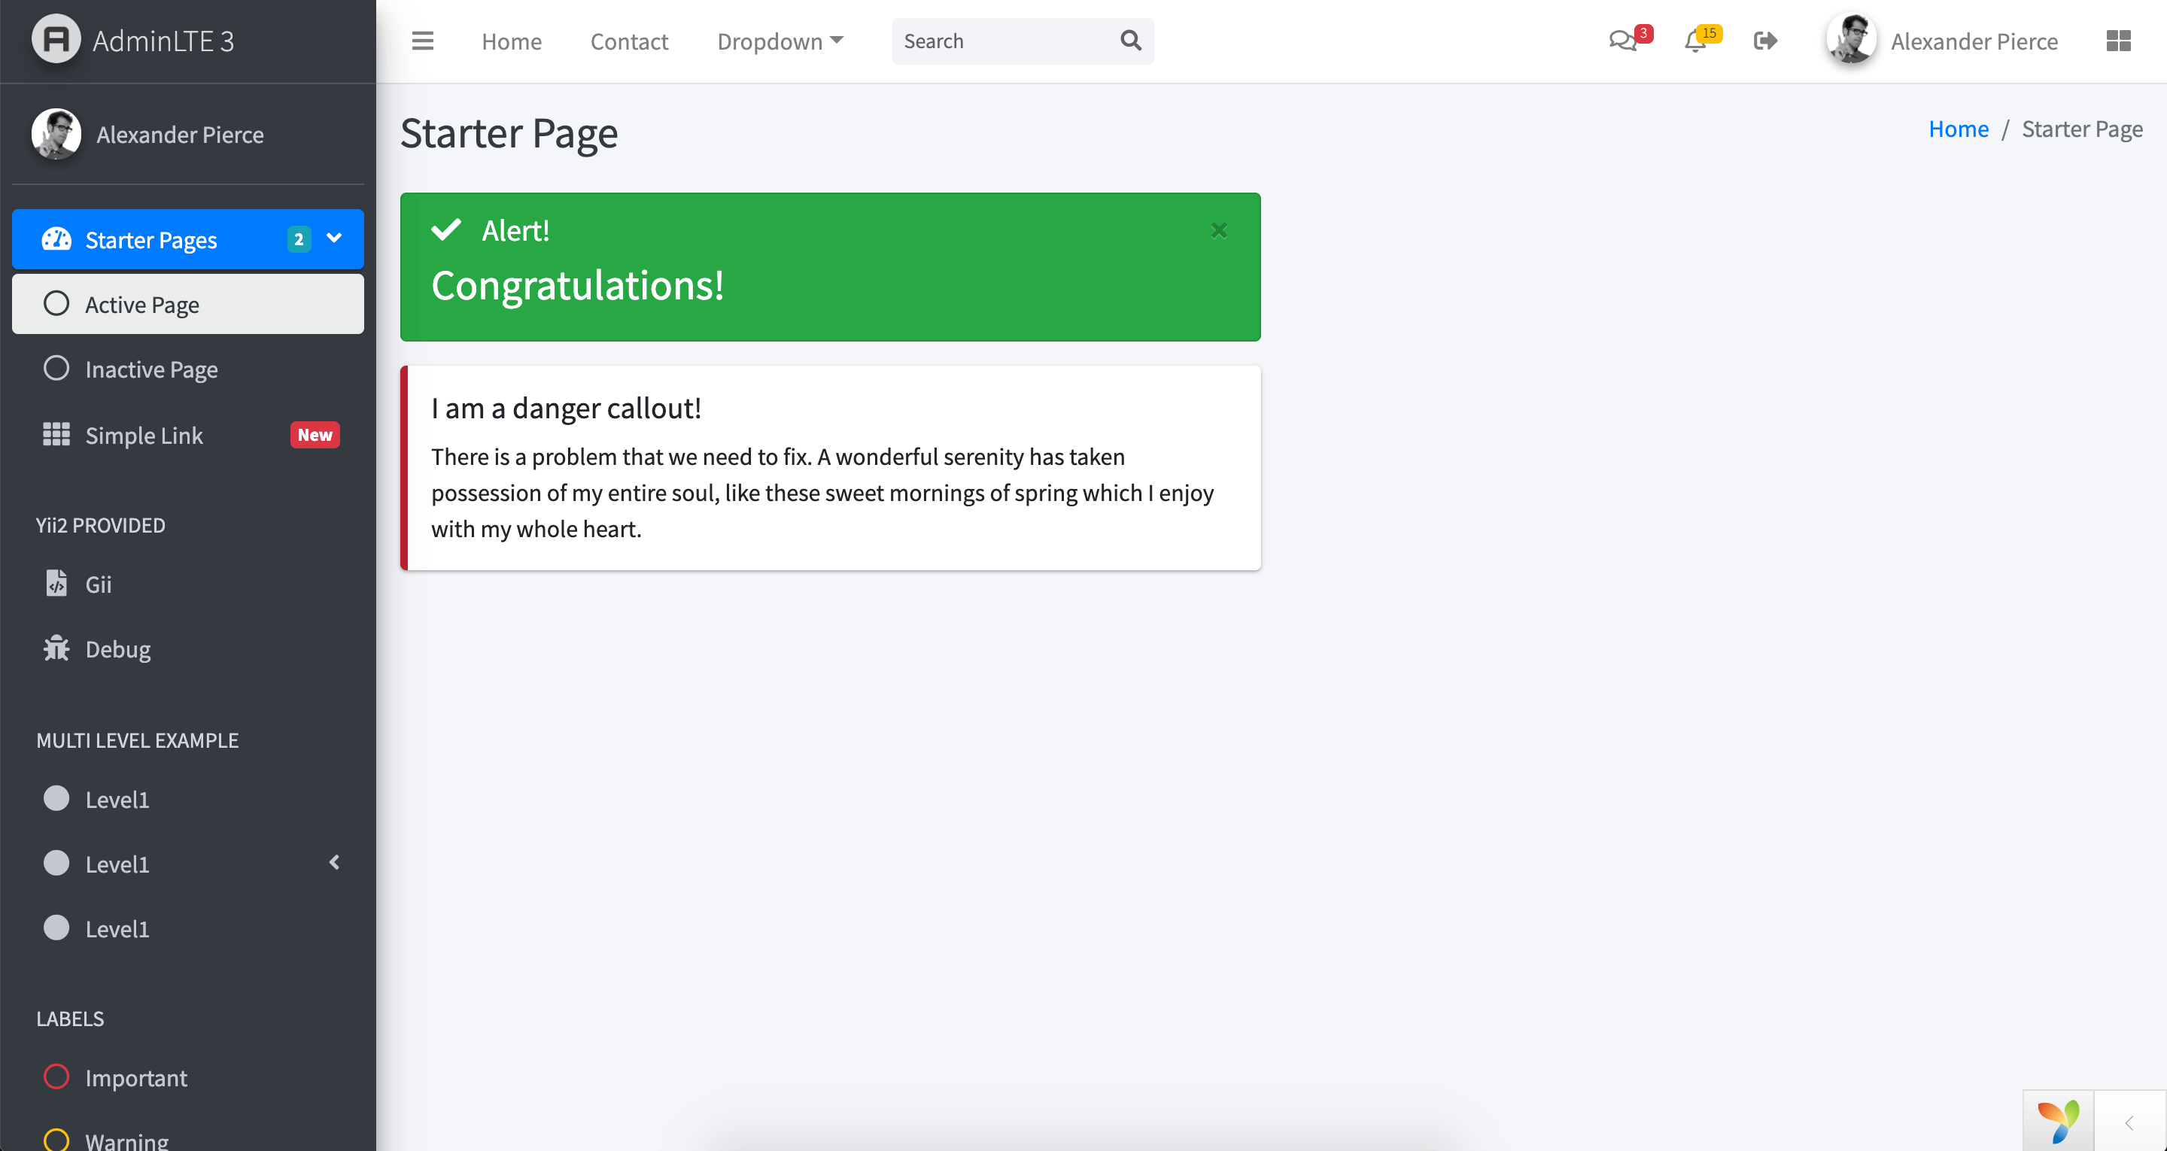Click the search magnifier icon

1131,41
